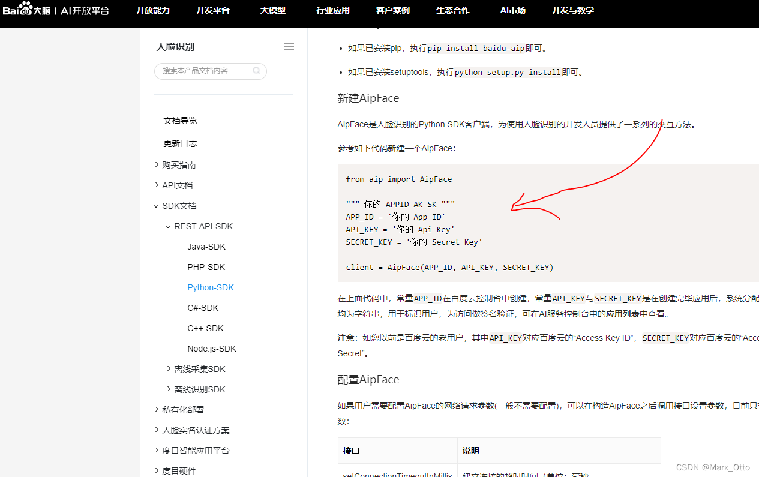Viewport: 759px width, 477px height.
Task: Expand the 度目智能应用平台 chevron
Action: pos(157,450)
